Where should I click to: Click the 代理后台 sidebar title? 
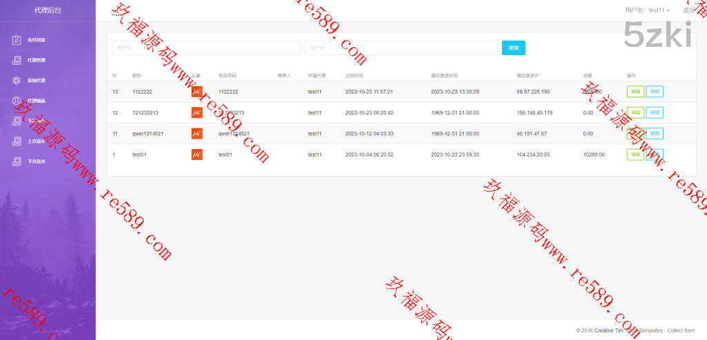point(48,10)
